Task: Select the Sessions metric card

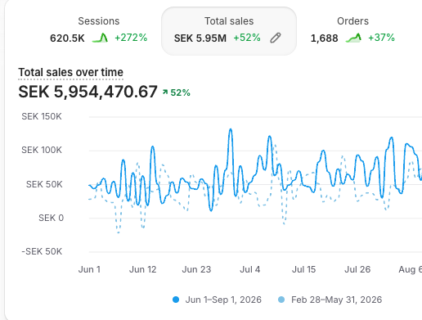Action: coord(99,31)
